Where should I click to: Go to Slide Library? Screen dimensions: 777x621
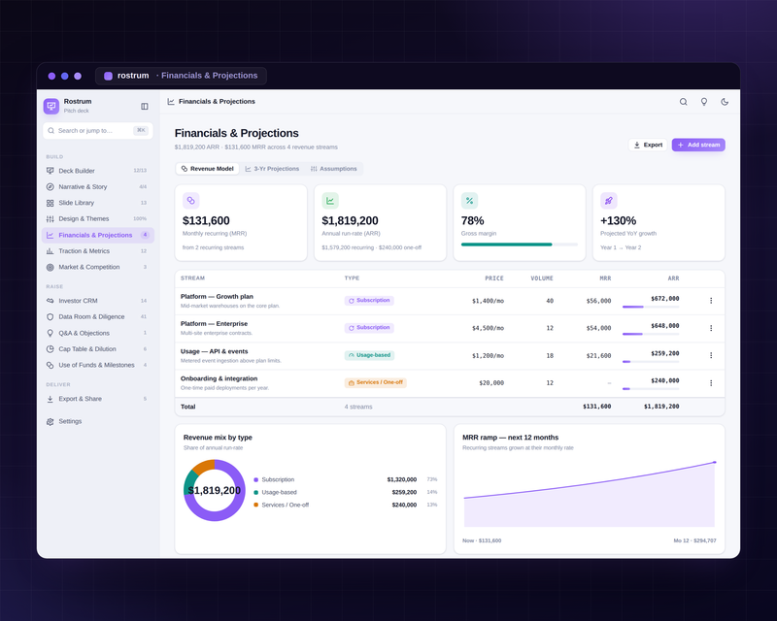coord(98,203)
